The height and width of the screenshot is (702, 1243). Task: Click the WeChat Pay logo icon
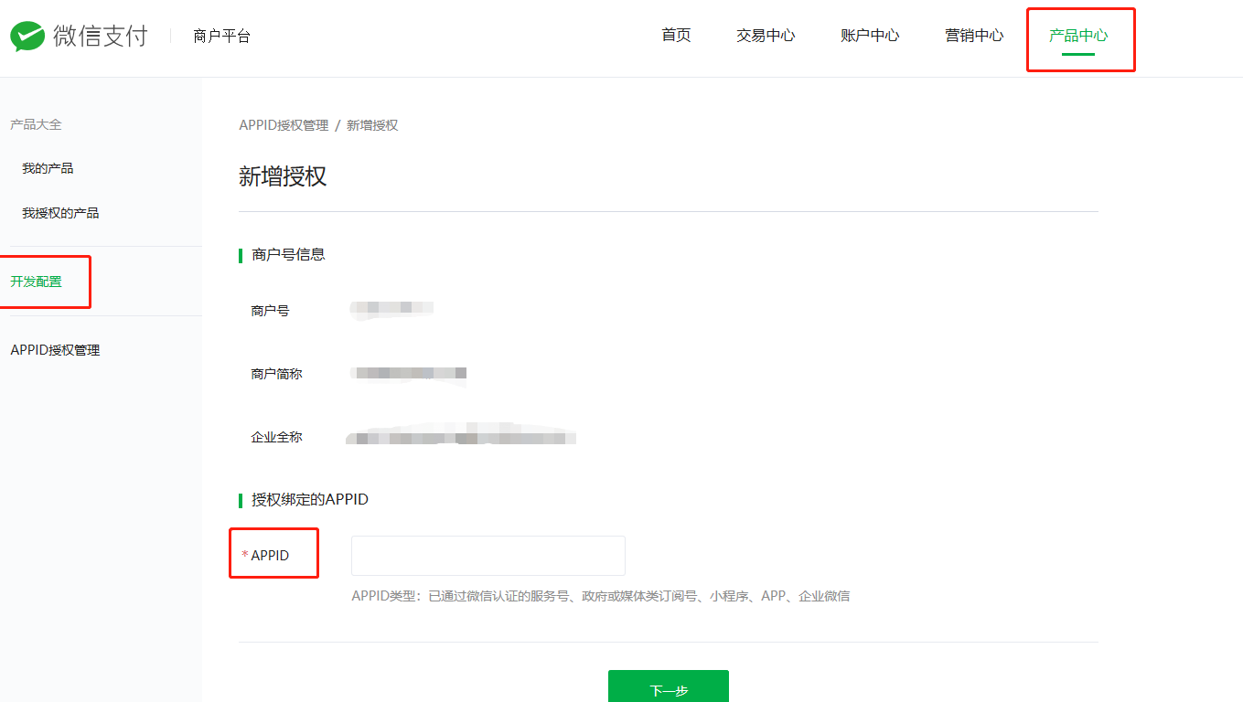pyautogui.click(x=27, y=37)
